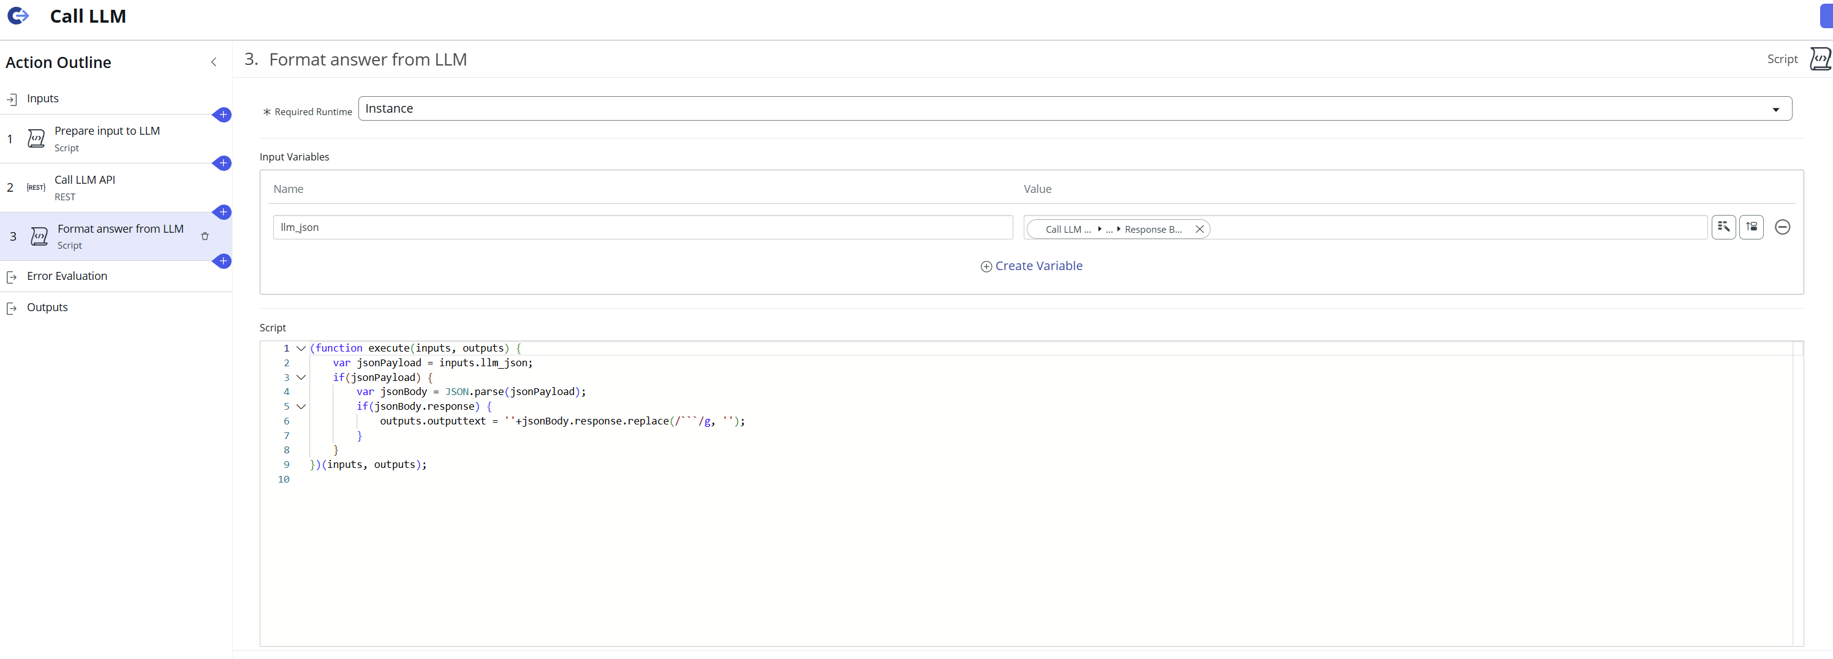Add a step after Format answer from LLM
The image size is (1833, 659).
tap(224, 261)
